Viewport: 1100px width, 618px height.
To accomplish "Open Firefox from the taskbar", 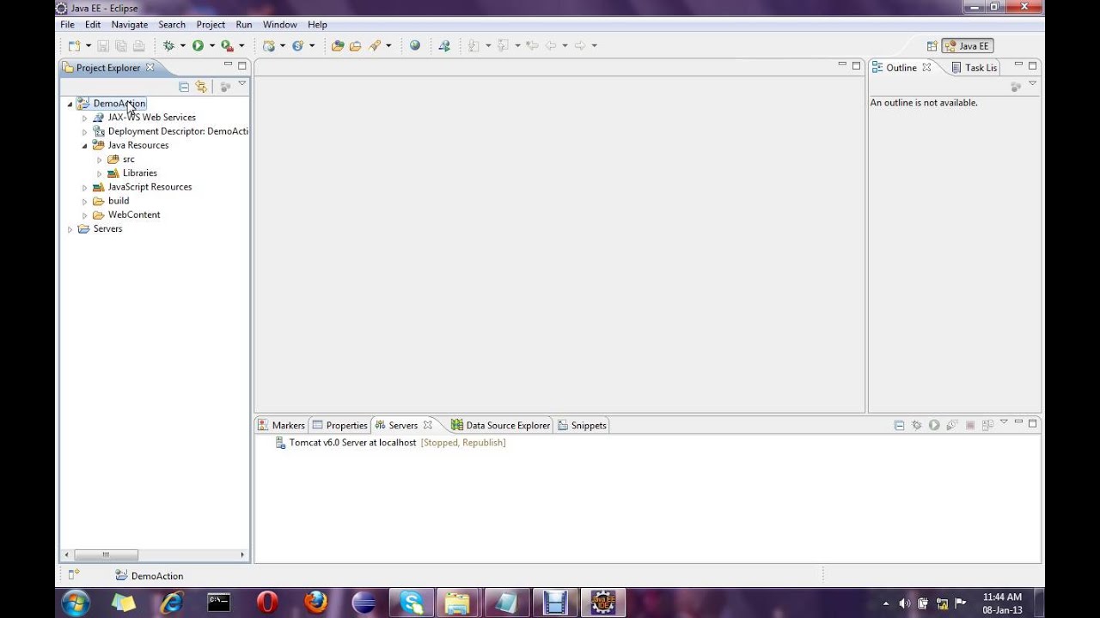I will coord(315,603).
